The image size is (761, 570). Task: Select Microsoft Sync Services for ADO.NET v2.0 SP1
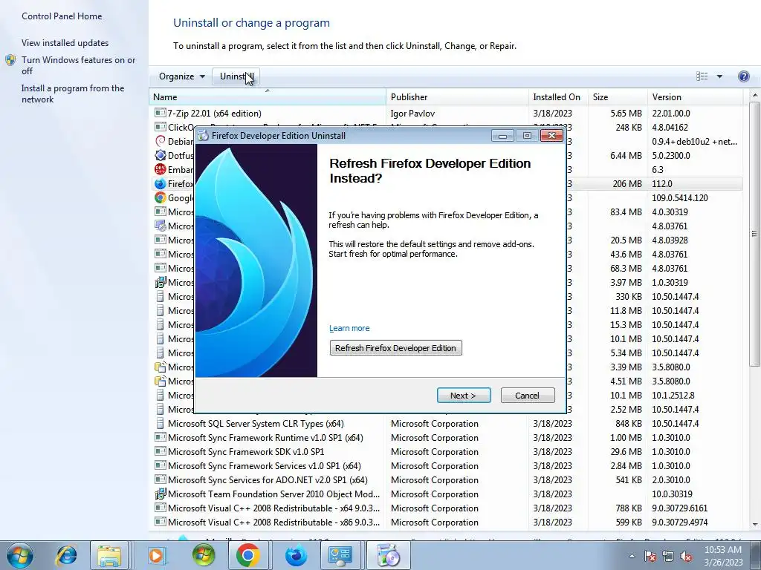tap(446, 479)
